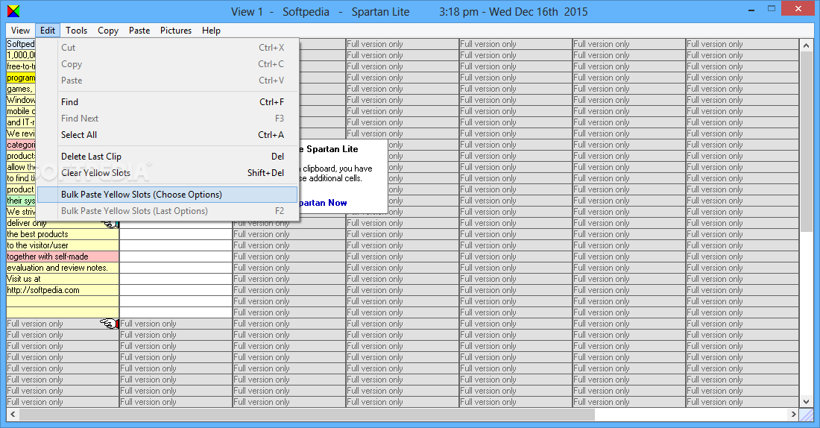The width and height of the screenshot is (820, 428).
Task: Open the Paste menu
Action: point(139,31)
